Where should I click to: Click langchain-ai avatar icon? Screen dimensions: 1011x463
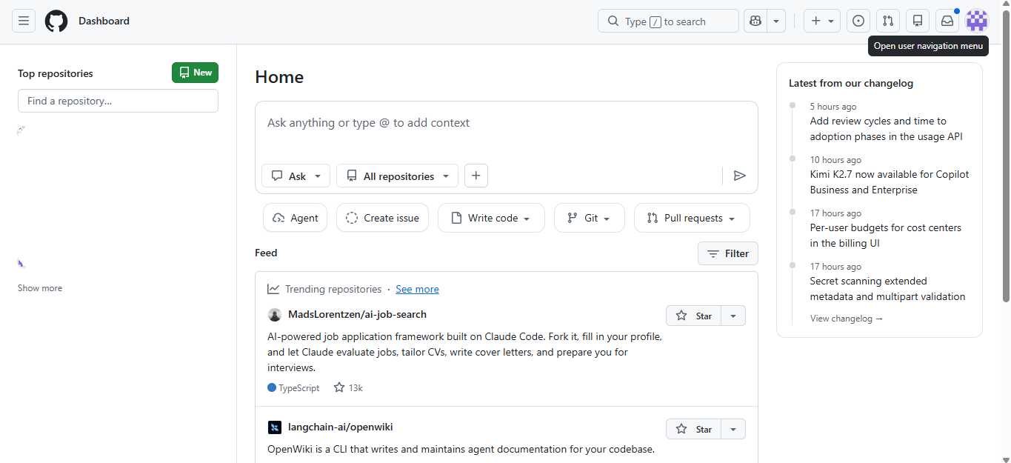[275, 427]
